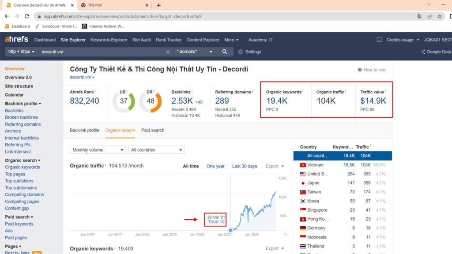Open Referring domains sidebar link
This screenshot has height=254, width=452.
(x=23, y=124)
